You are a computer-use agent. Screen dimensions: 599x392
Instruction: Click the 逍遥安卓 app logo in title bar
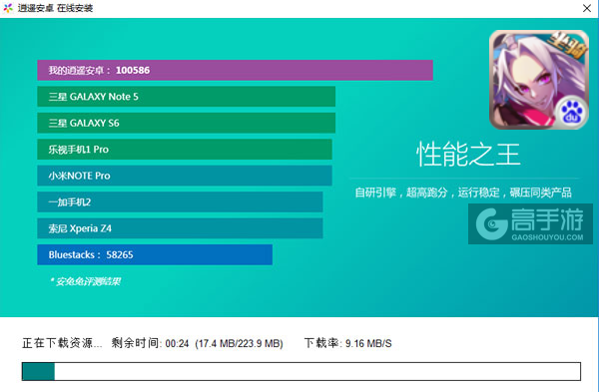[8, 8]
